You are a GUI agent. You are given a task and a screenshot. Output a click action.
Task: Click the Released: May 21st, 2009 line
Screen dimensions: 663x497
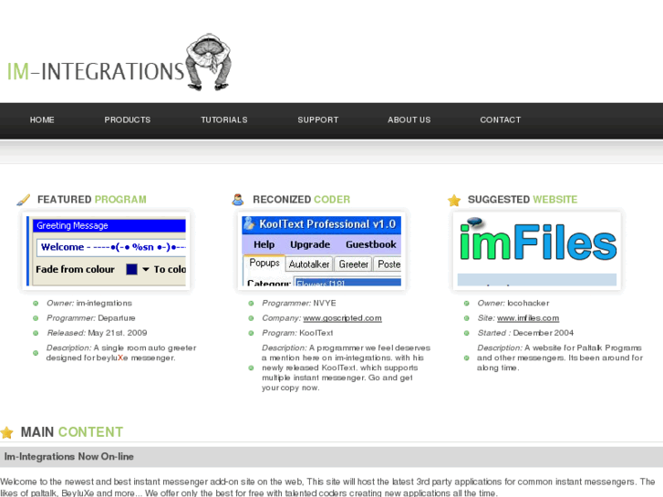(97, 333)
